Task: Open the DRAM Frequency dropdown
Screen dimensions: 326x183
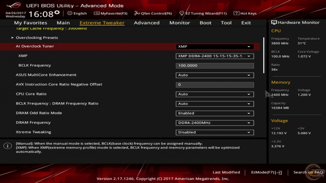Action: pyautogui.click(x=215, y=123)
